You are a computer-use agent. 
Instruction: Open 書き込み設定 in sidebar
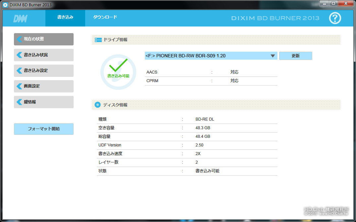[44, 71]
